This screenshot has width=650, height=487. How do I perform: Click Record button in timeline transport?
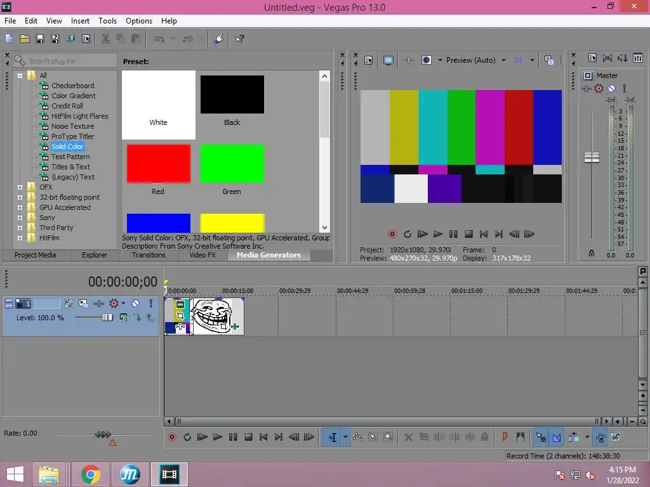point(171,437)
